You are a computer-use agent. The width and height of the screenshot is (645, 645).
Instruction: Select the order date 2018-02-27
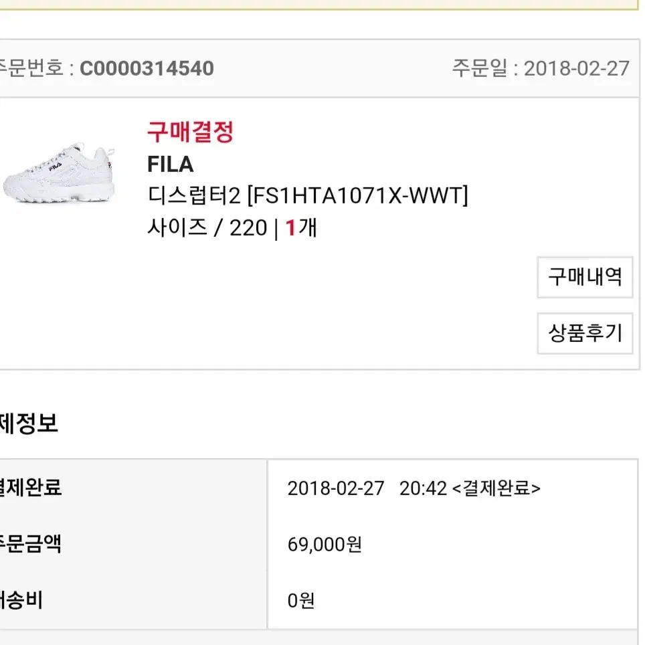(576, 68)
